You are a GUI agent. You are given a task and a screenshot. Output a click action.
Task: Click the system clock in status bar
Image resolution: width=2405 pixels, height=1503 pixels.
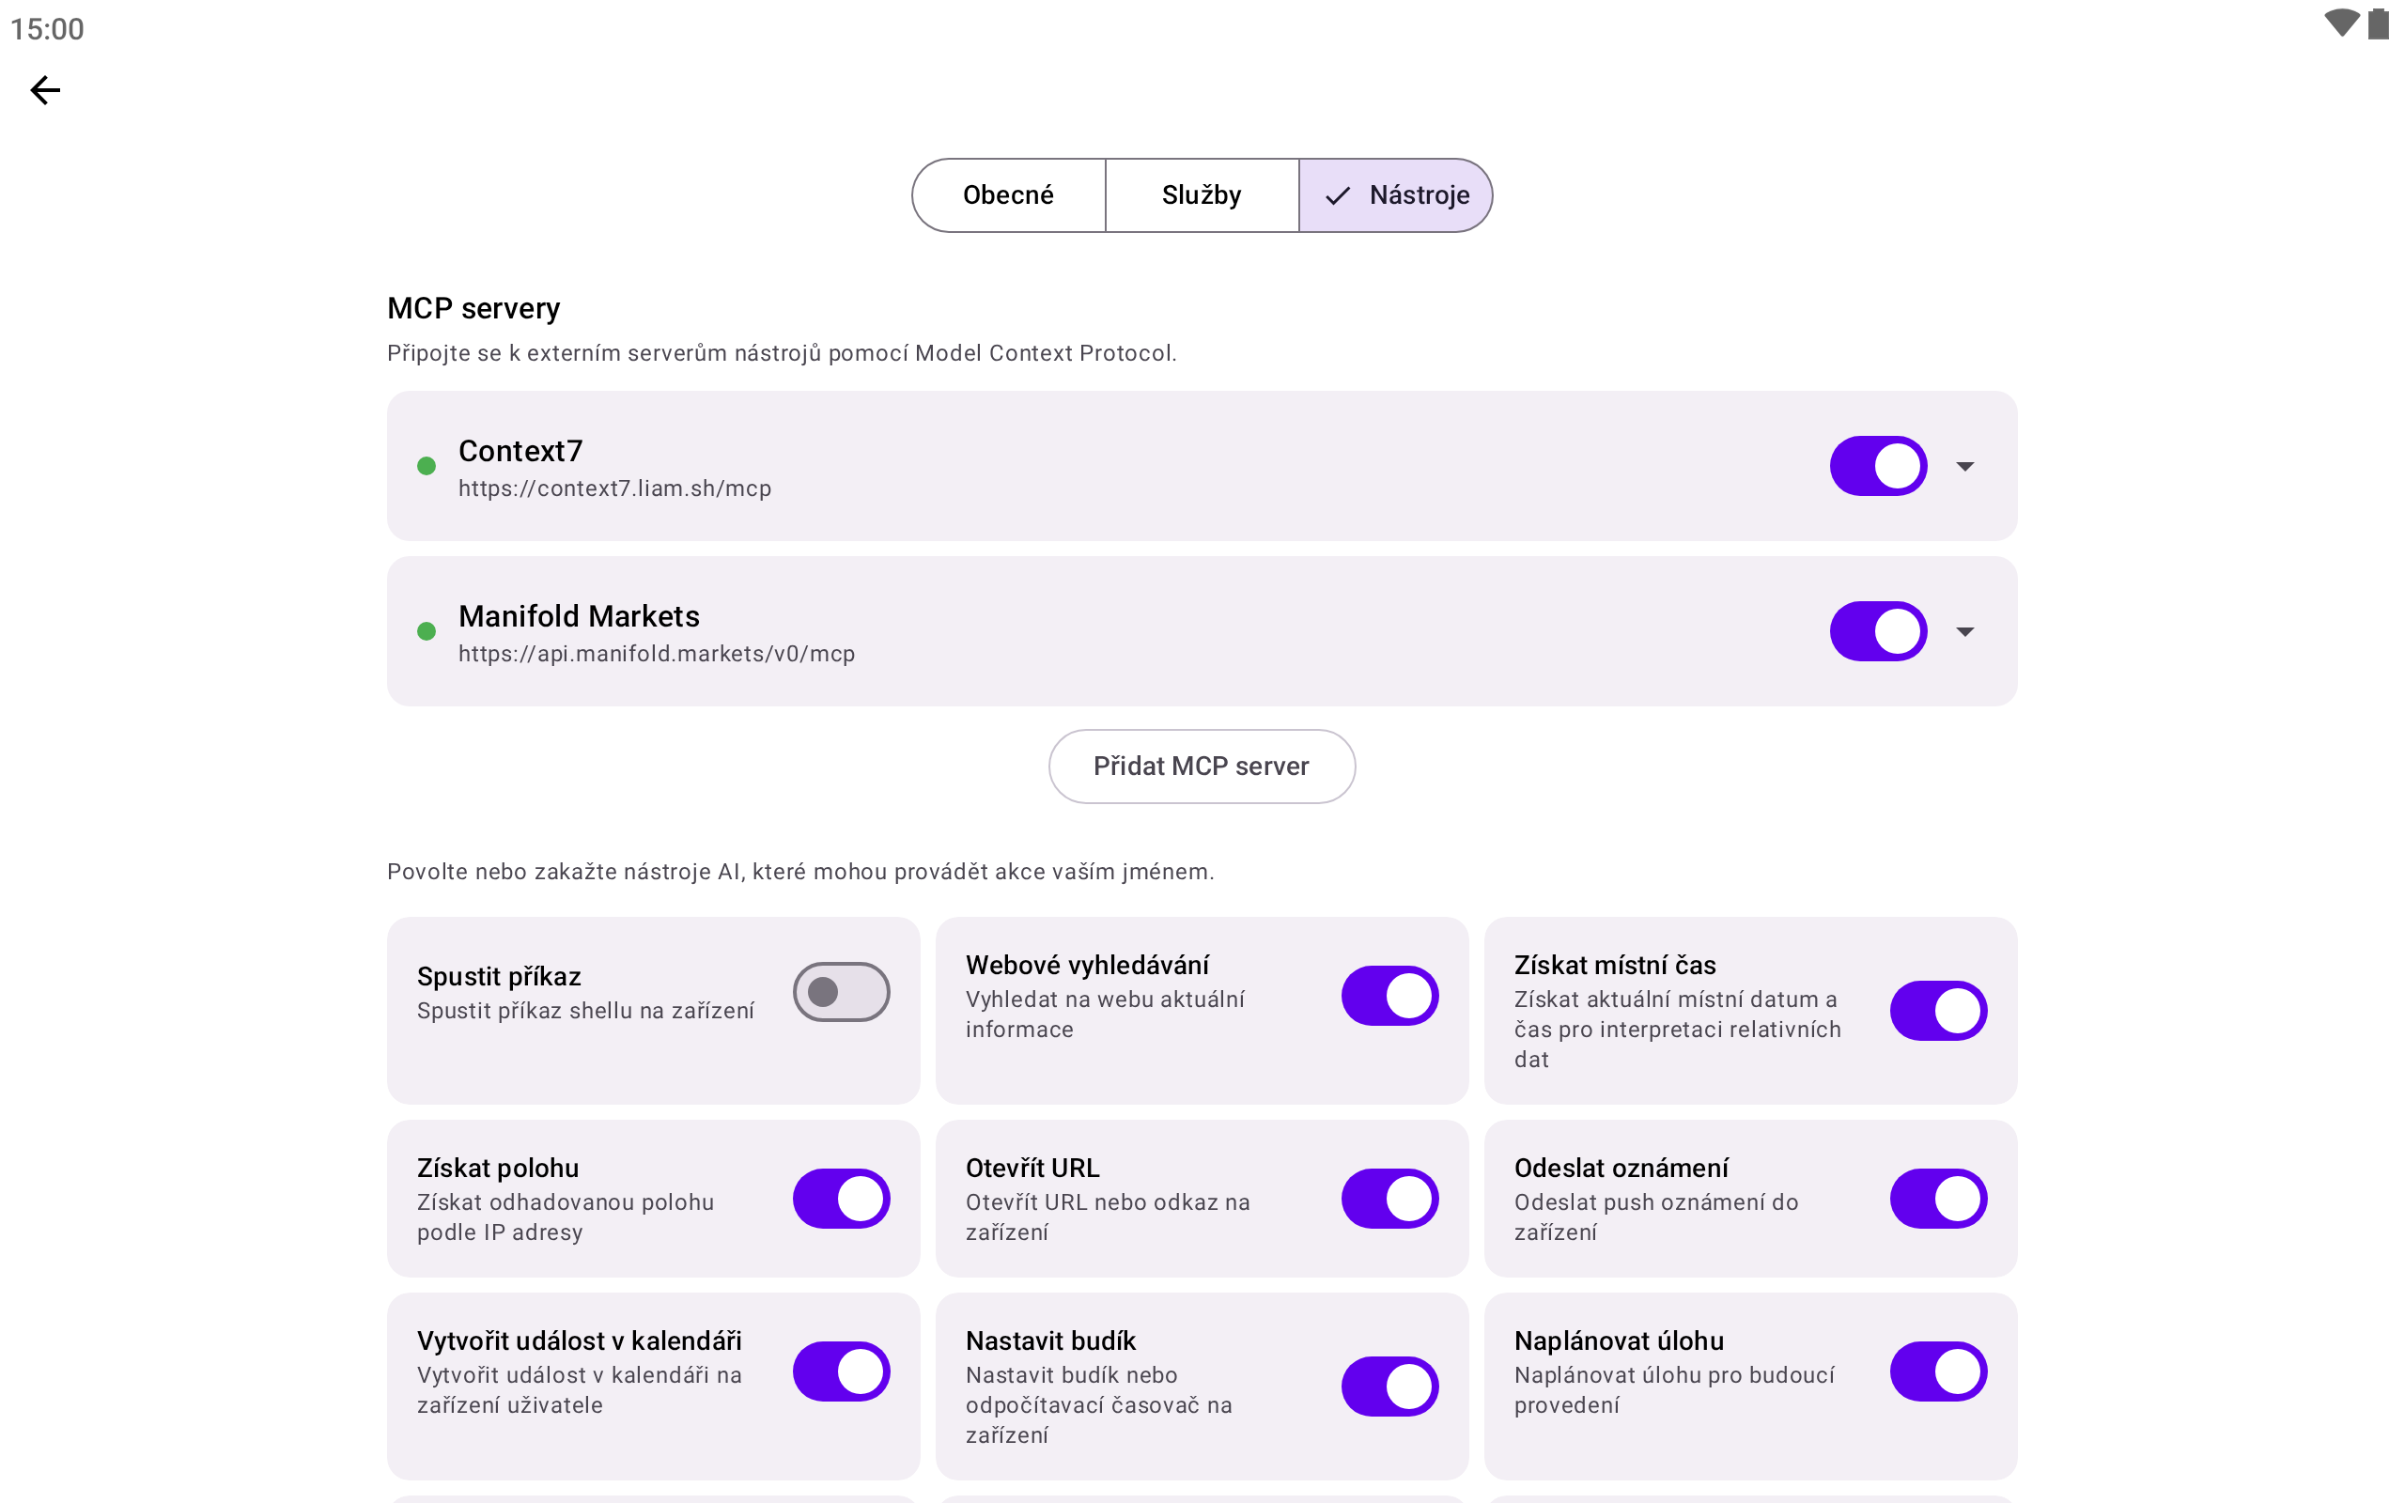[48, 29]
